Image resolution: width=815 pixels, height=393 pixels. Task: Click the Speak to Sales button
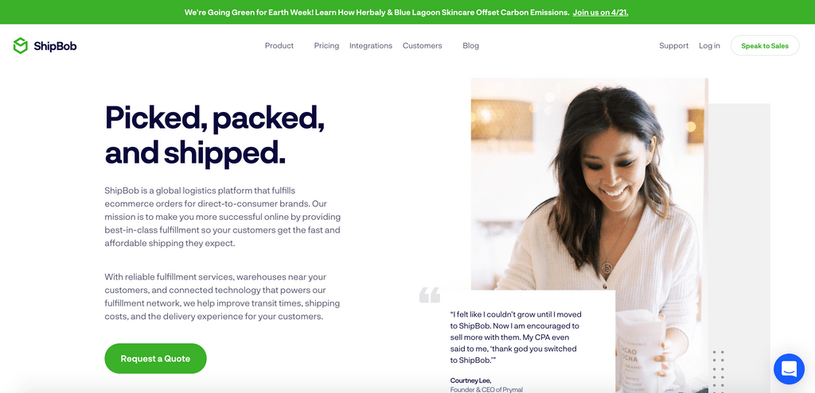click(x=765, y=45)
